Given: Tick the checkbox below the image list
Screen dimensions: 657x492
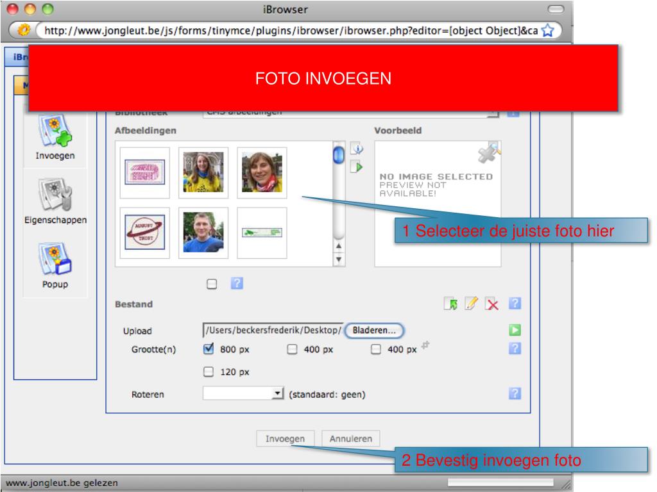Looking at the screenshot, I should (x=212, y=284).
